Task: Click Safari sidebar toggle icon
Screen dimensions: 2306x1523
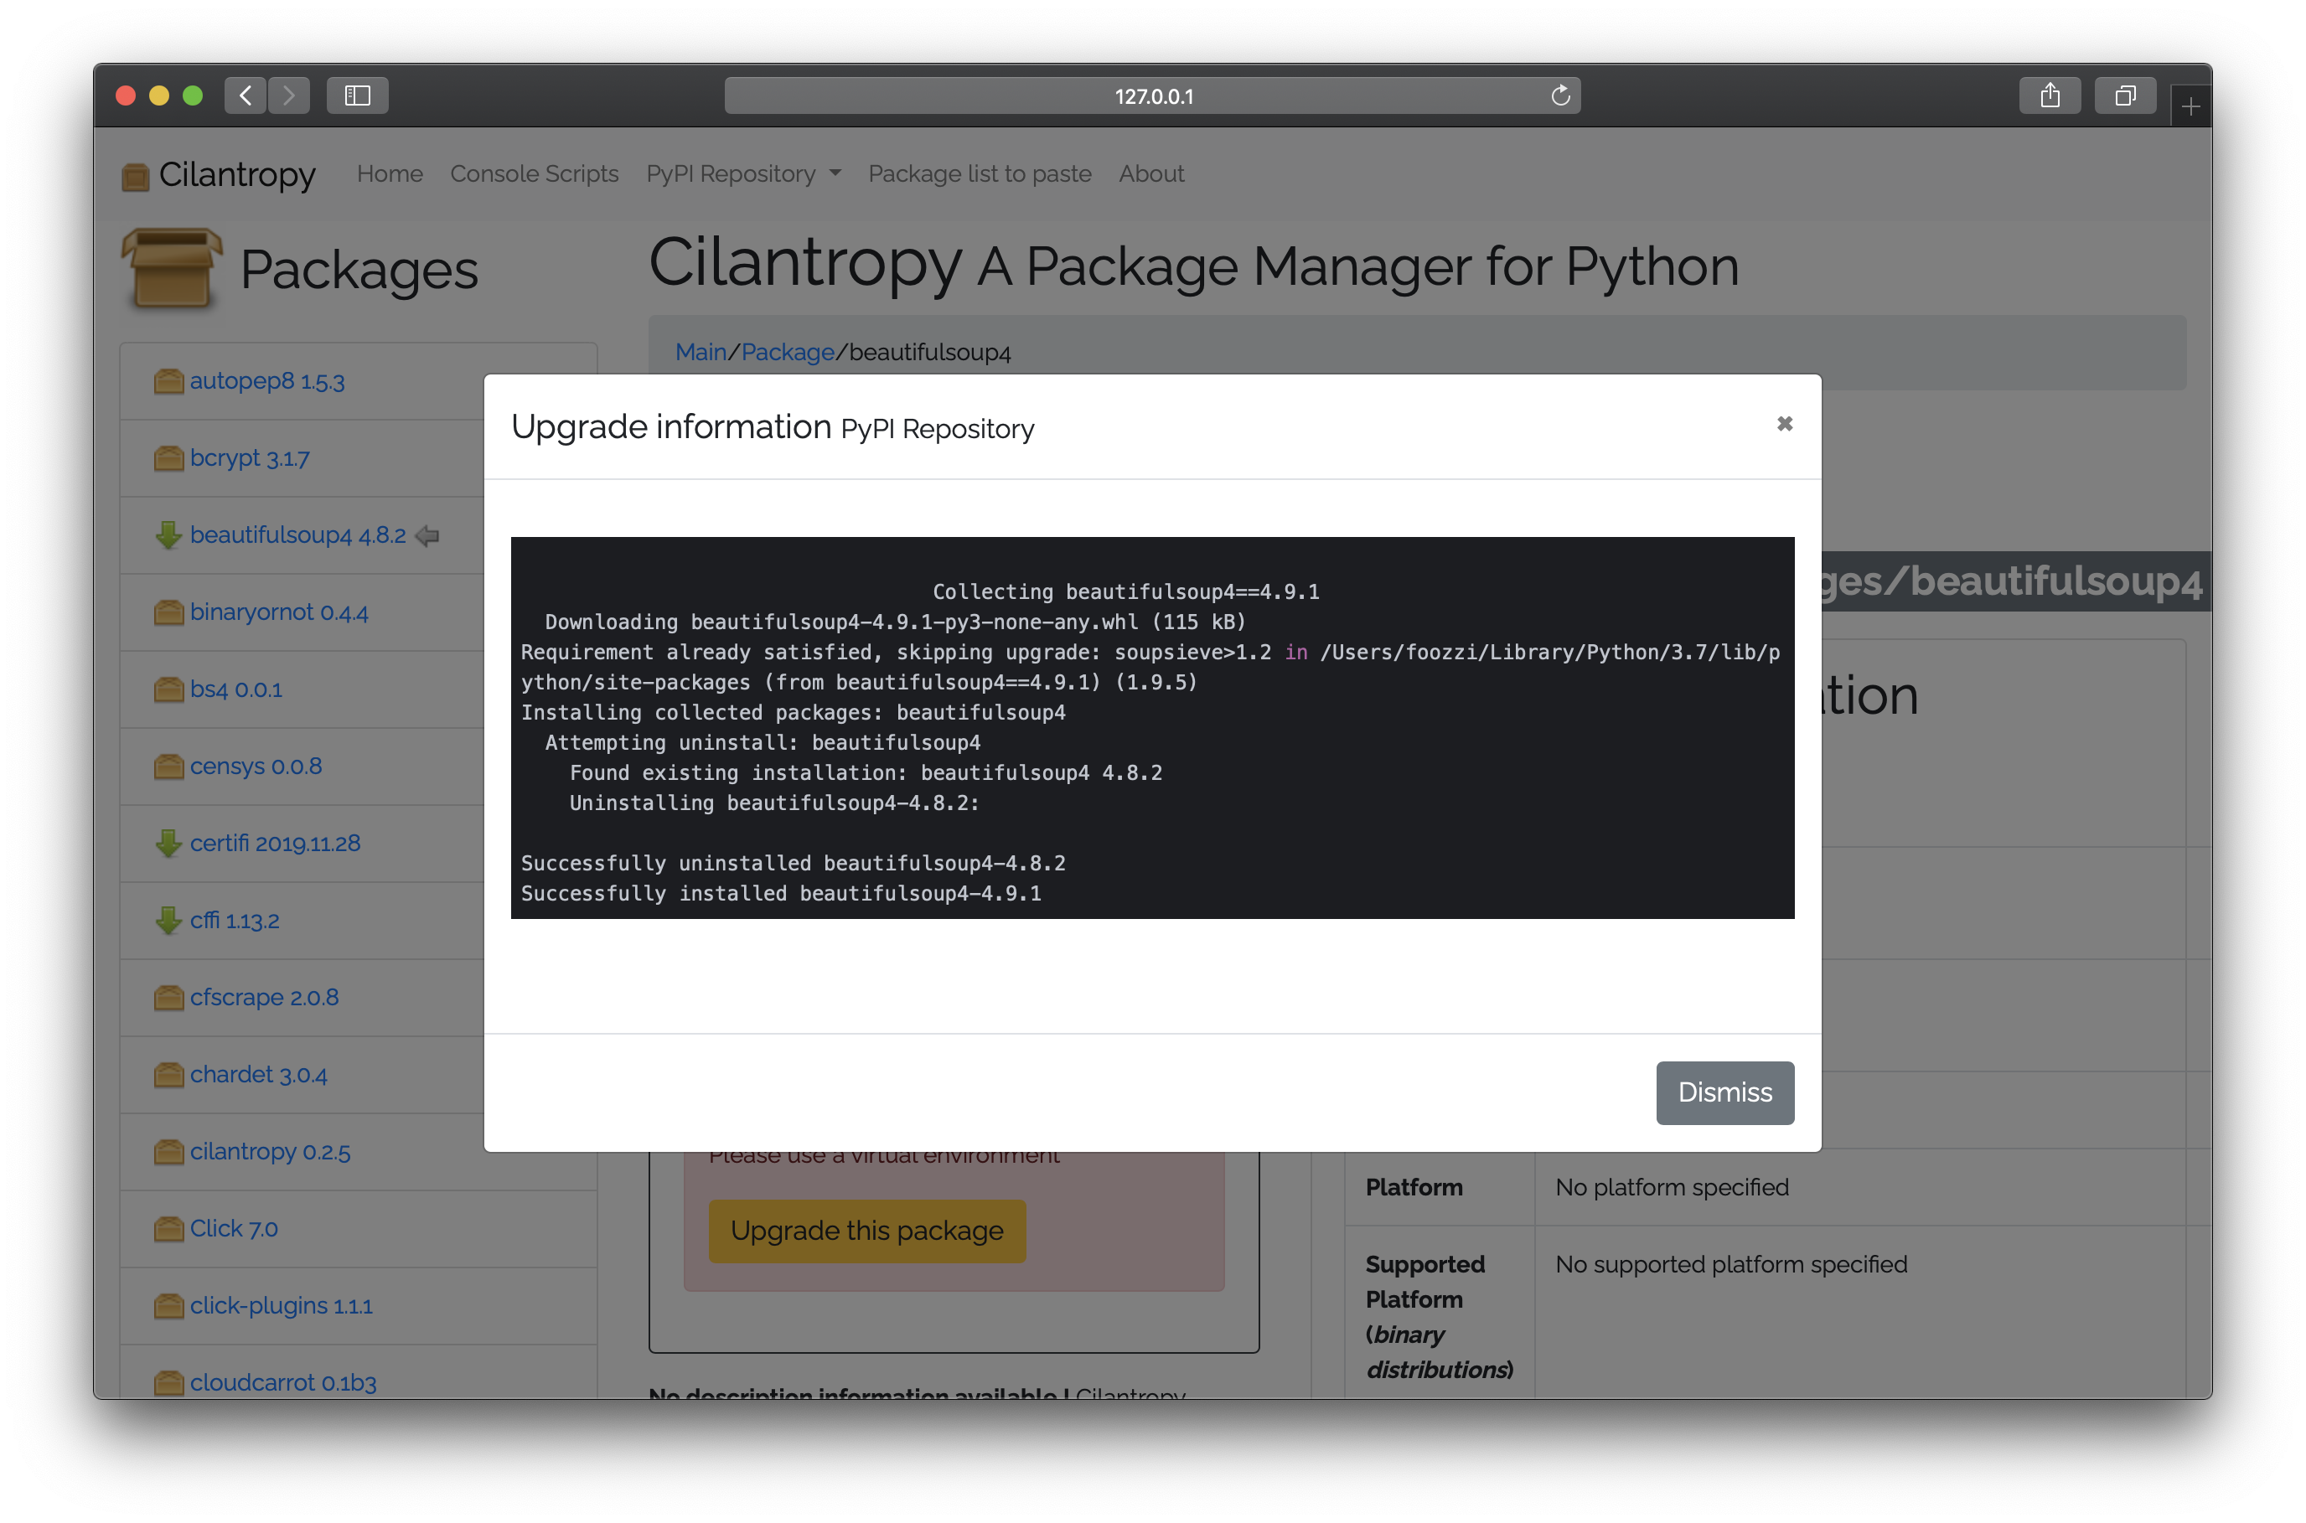Action: coord(358,96)
